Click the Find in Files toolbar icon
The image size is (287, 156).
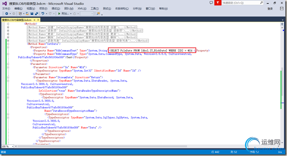click(x=98, y=13)
